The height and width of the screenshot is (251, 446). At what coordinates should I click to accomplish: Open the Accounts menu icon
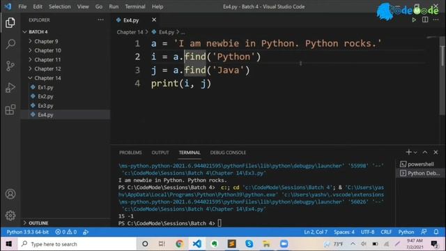(x=10, y=194)
